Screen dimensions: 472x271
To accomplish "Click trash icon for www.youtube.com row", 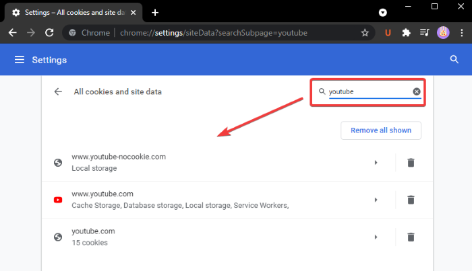I will pyautogui.click(x=411, y=200).
